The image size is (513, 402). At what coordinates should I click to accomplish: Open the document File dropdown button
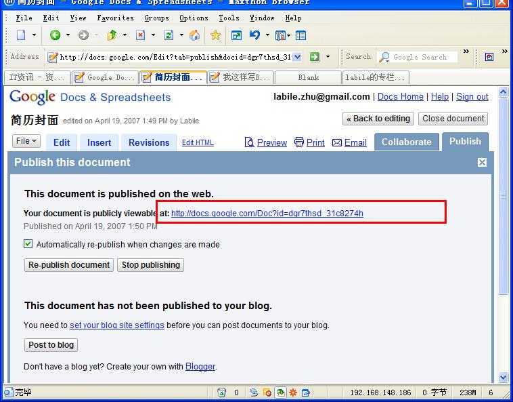click(26, 141)
